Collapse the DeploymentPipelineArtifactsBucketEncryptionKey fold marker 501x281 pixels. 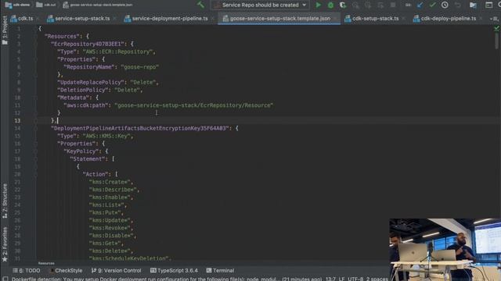coord(36,128)
